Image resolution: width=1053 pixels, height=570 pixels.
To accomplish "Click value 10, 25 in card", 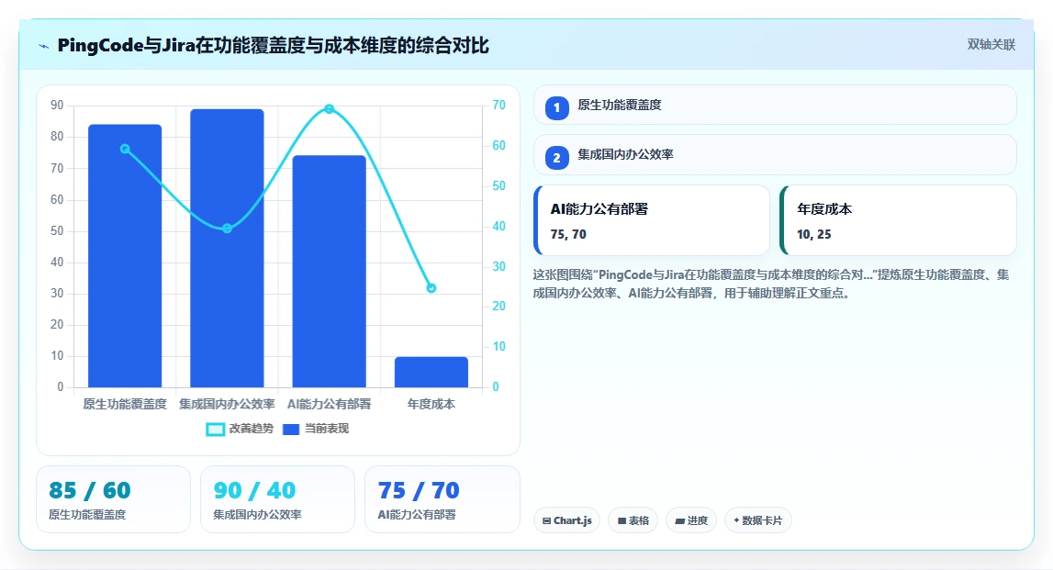I will click(814, 234).
